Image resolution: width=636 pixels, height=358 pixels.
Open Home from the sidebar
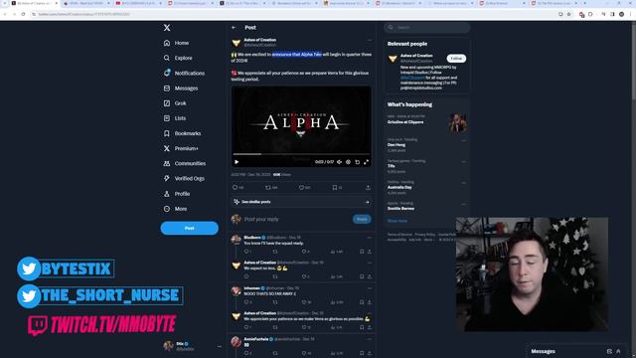click(177, 43)
